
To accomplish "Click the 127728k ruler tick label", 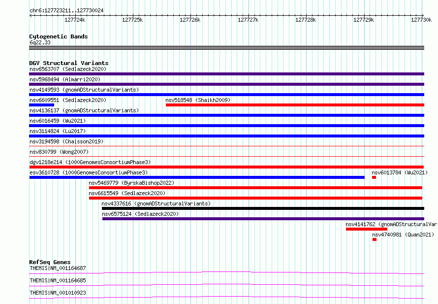I will (x=306, y=20).
